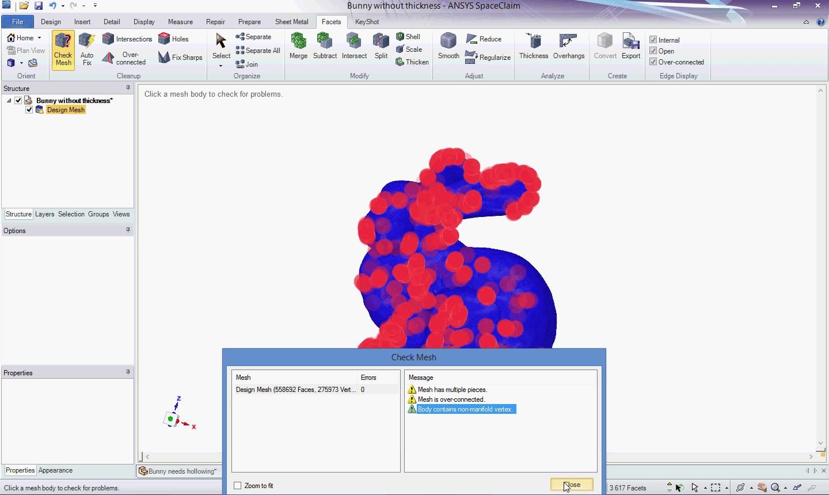Select the 'Mesh has multiple pieces.' message
The height and width of the screenshot is (495, 829).
pyautogui.click(x=452, y=390)
